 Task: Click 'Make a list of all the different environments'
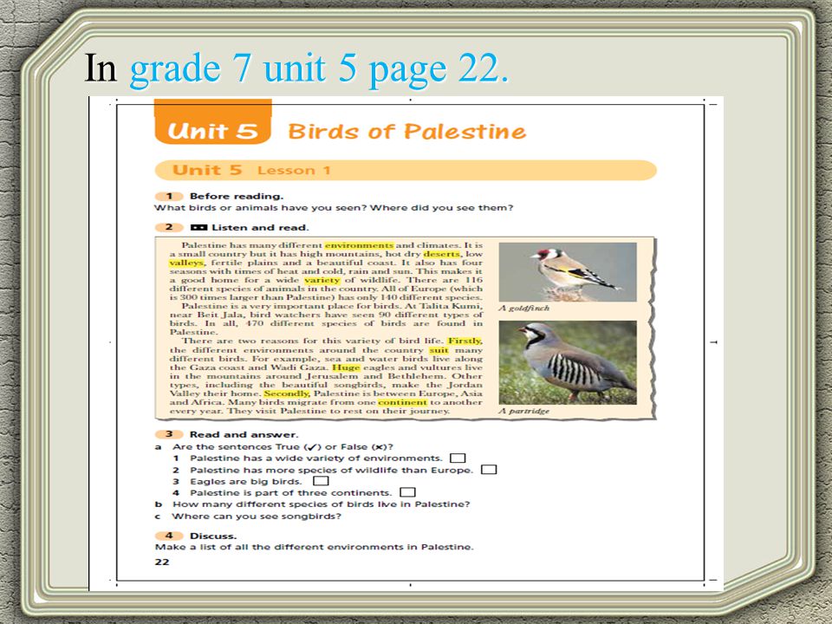point(279,547)
